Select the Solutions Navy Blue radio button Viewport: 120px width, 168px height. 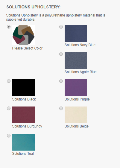[61, 27]
